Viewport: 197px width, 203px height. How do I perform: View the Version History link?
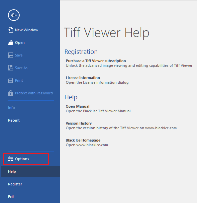coord(79,123)
